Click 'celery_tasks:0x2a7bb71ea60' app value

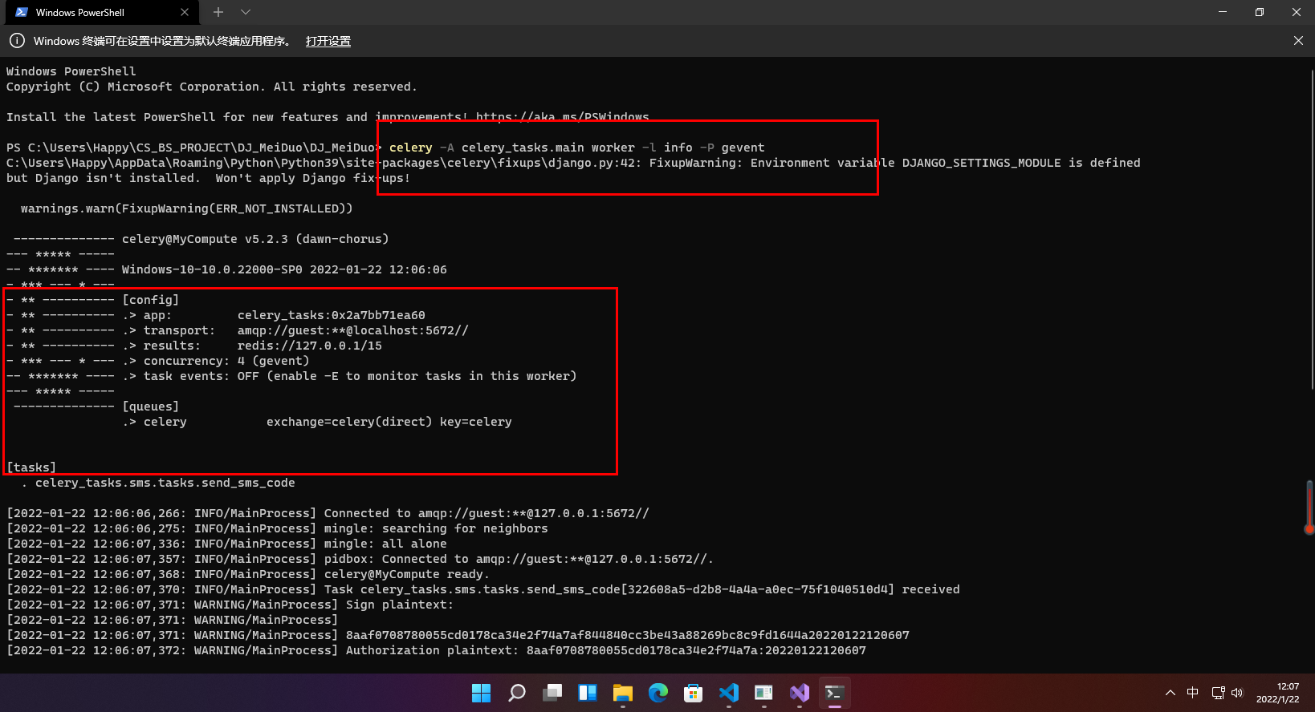tap(332, 315)
